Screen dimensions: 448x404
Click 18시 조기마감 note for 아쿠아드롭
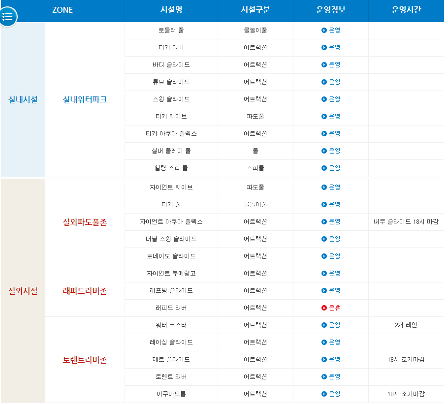[406, 394]
